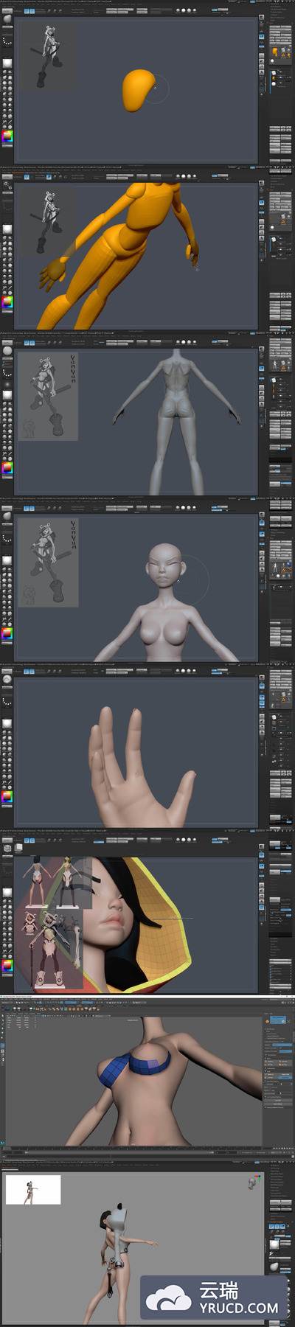Click the white reference thumbnail in the last screenshot

click(33, 1190)
